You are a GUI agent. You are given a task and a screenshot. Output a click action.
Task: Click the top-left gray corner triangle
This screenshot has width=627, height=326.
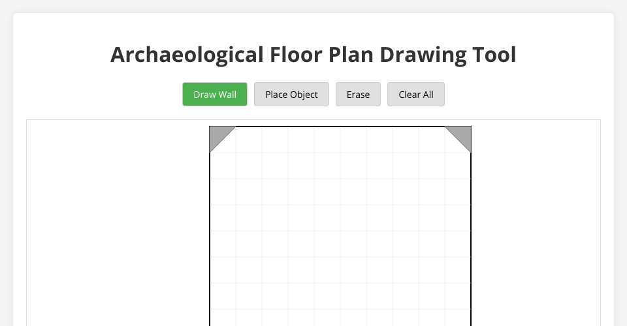(217, 134)
